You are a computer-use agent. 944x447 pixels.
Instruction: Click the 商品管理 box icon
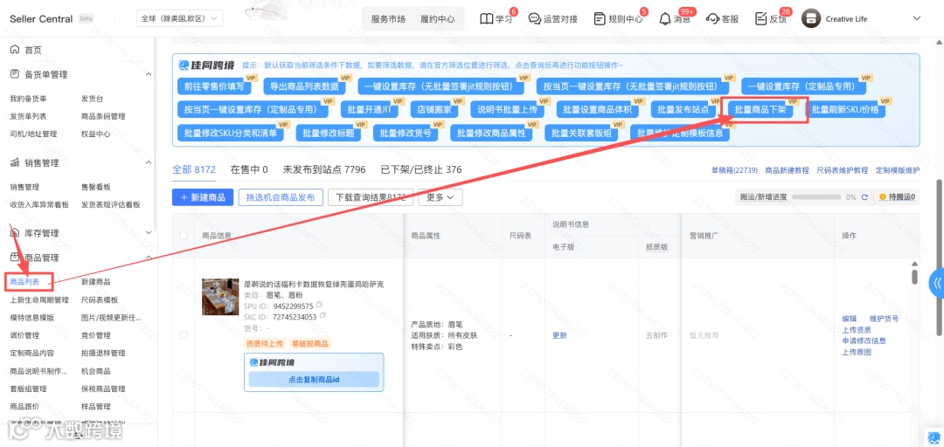[15, 258]
